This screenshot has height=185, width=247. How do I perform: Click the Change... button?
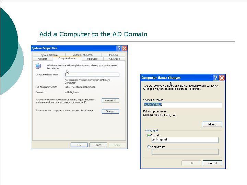[110, 111]
